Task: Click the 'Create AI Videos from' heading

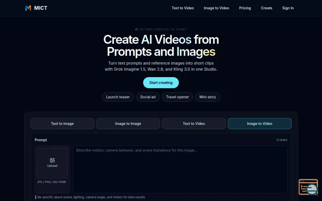Action: click(161, 39)
